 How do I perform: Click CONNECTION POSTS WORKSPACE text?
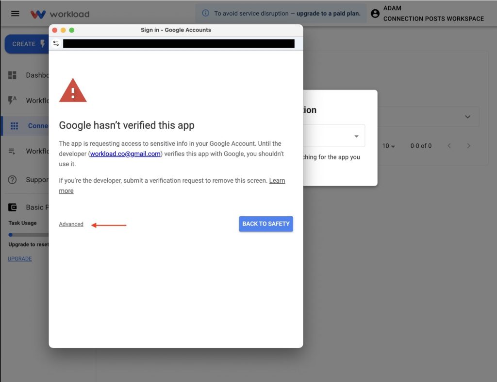[433, 19]
